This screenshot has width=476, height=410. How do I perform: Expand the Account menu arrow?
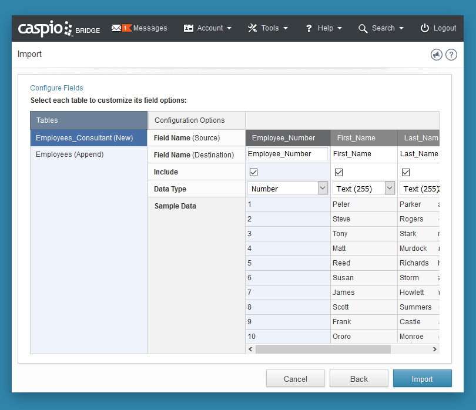point(229,28)
